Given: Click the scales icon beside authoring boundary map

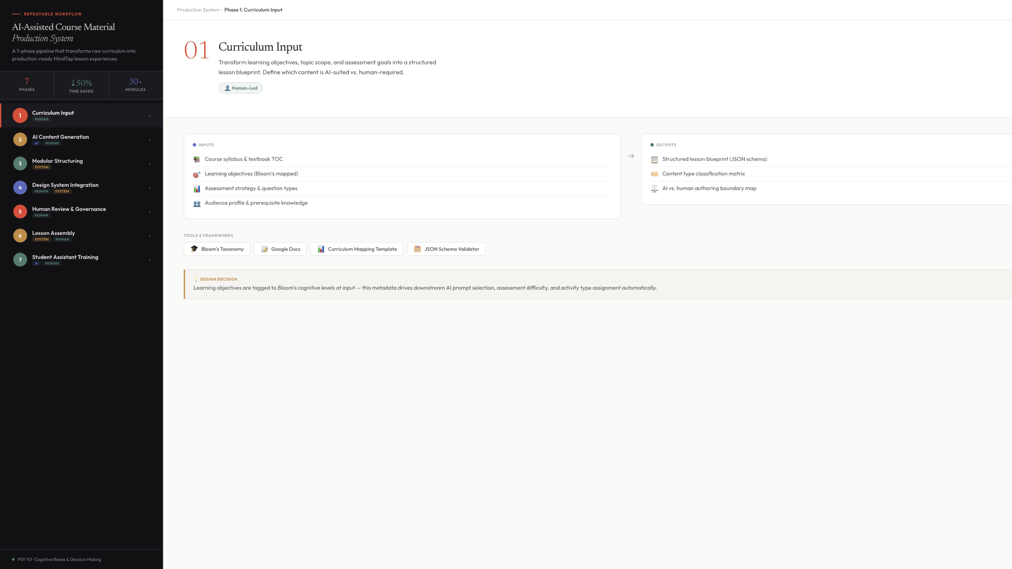Looking at the screenshot, I should pyautogui.click(x=654, y=188).
